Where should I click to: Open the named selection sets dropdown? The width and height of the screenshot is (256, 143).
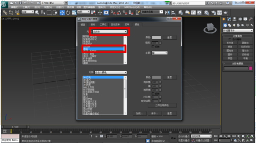coord(152,12)
